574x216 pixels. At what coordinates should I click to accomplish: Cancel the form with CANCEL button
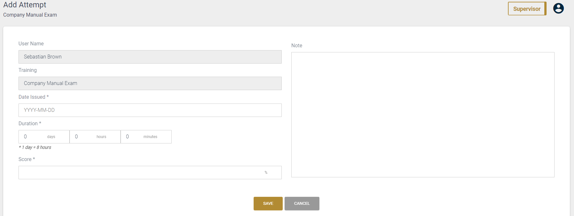(302, 204)
